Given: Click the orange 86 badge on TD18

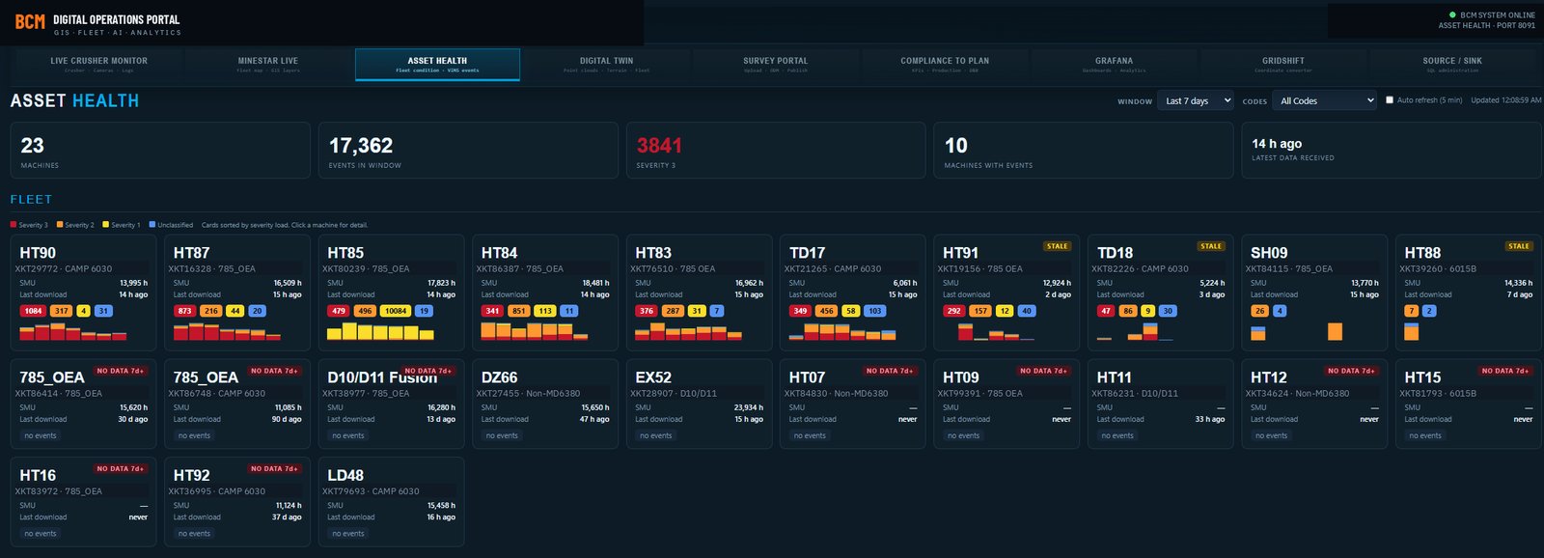Looking at the screenshot, I should point(1127,311).
